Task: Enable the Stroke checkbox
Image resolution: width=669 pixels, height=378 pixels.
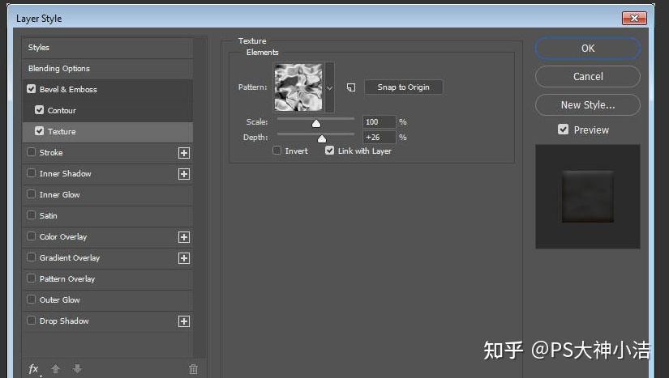Action: coord(31,152)
